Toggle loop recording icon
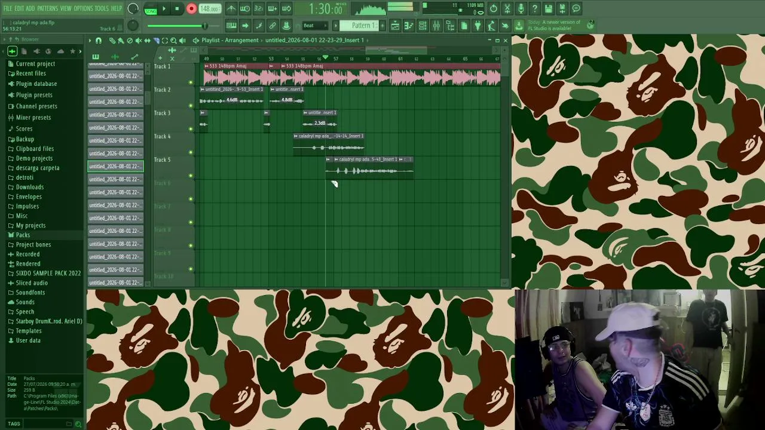 [286, 8]
